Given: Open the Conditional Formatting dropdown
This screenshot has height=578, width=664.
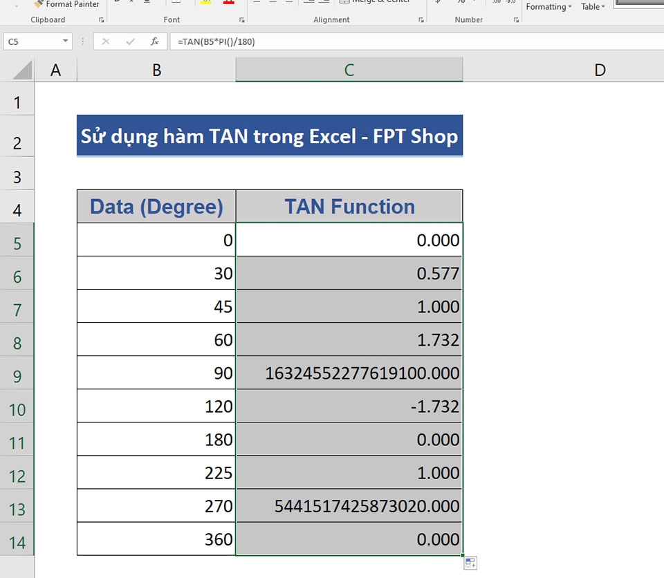Looking at the screenshot, I should point(548,6).
